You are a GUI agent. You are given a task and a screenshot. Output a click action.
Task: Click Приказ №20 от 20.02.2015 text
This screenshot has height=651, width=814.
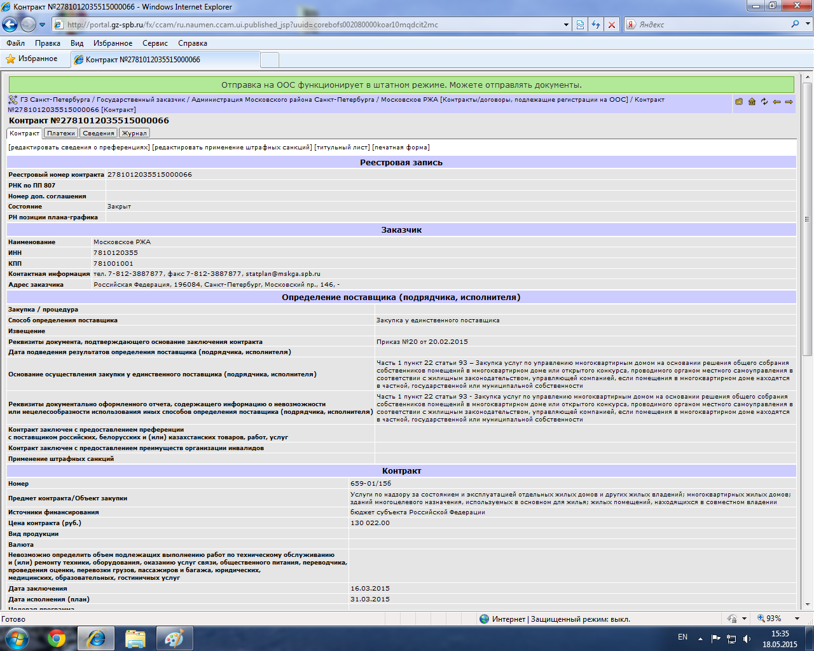pyautogui.click(x=422, y=342)
